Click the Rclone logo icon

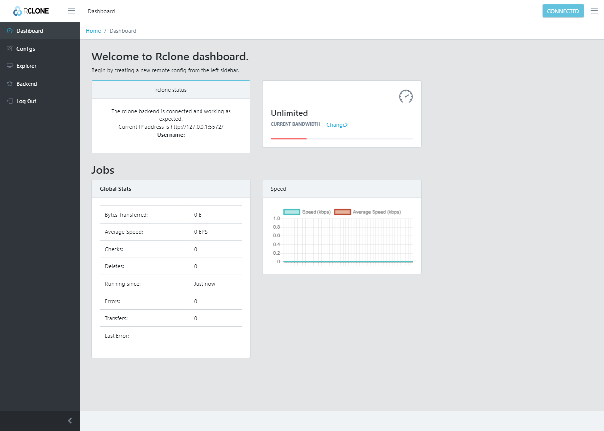tap(17, 11)
